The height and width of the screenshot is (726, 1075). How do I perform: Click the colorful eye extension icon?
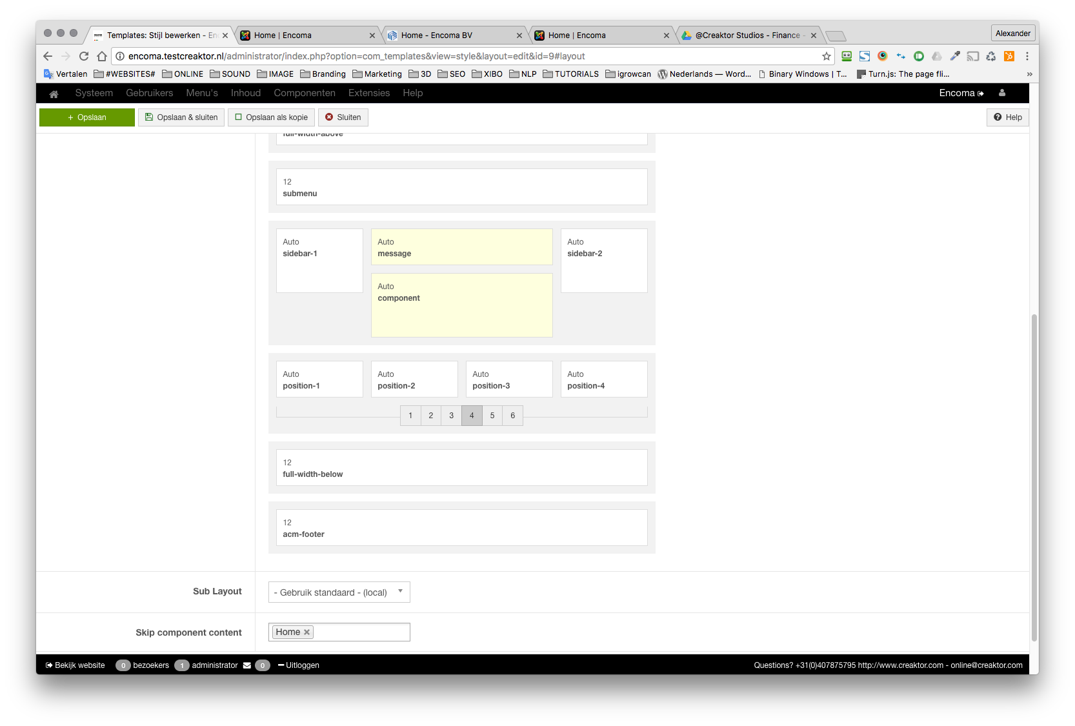[x=883, y=56]
